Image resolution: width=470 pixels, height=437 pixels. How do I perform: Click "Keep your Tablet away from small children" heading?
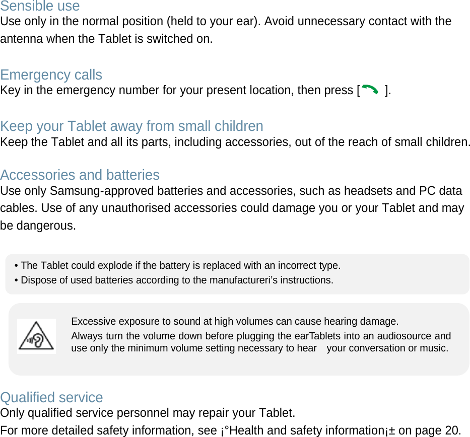click(x=131, y=126)
